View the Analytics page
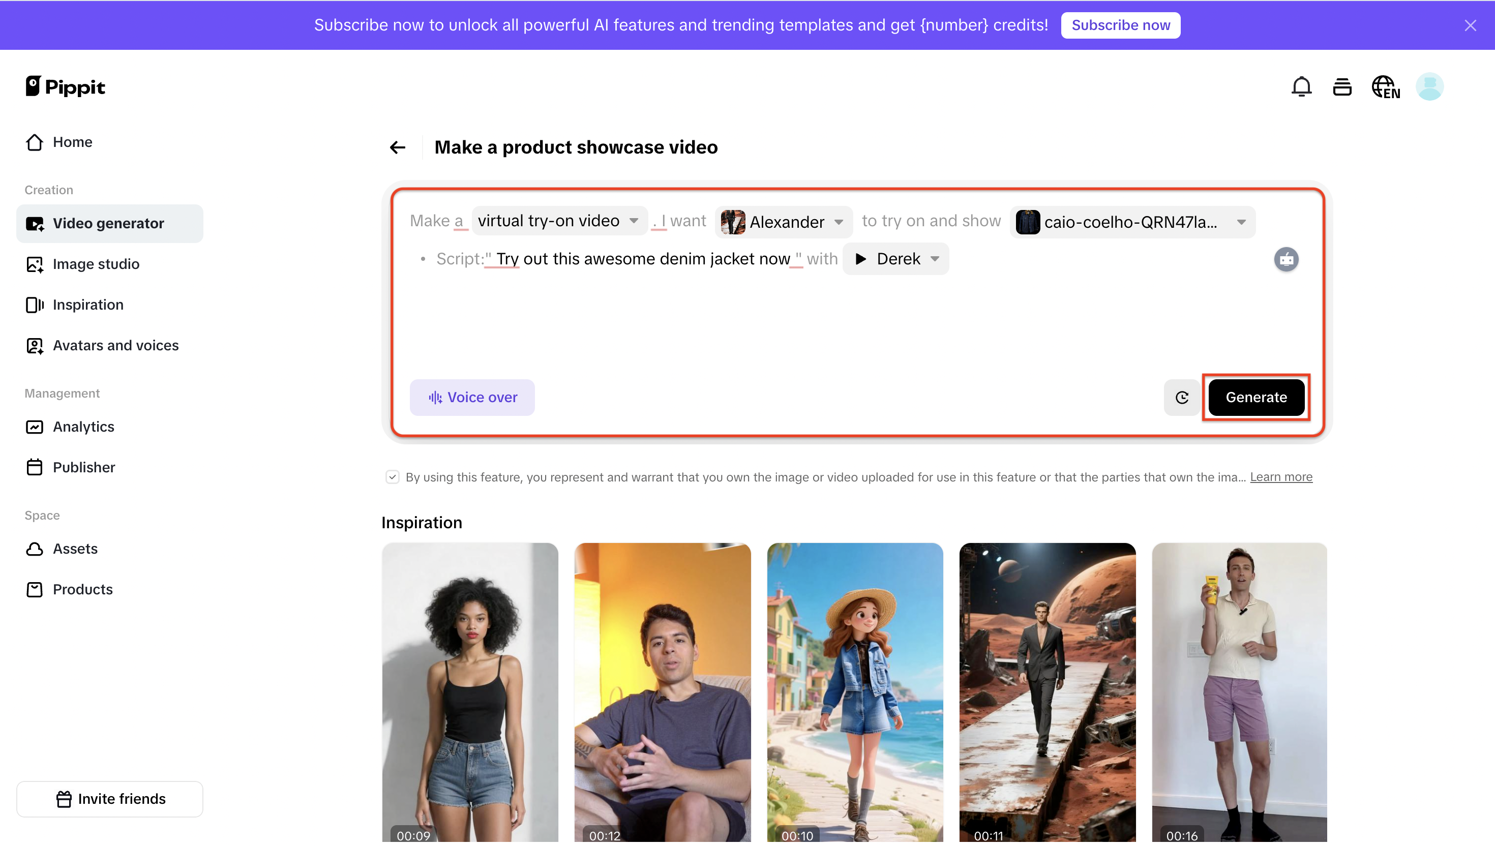The width and height of the screenshot is (1495, 846). click(84, 427)
